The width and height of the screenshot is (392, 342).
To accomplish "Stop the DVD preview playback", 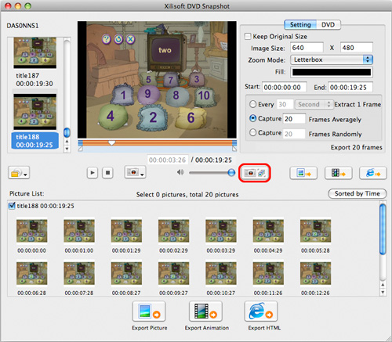I will [107, 173].
